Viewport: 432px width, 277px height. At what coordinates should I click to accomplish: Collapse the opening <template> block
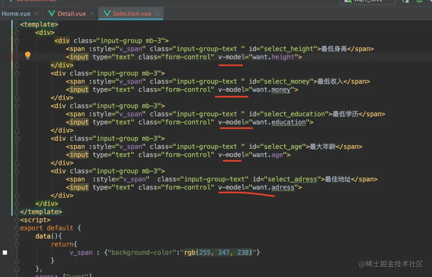[17, 25]
